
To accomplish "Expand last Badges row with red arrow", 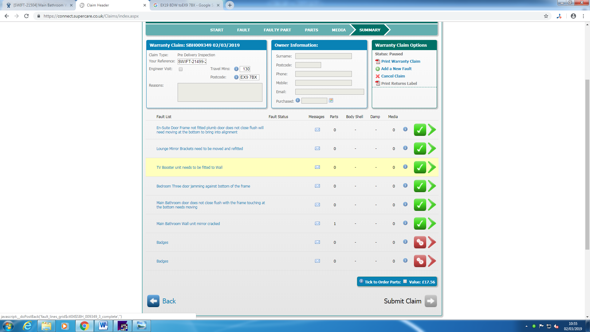I will [x=432, y=261].
